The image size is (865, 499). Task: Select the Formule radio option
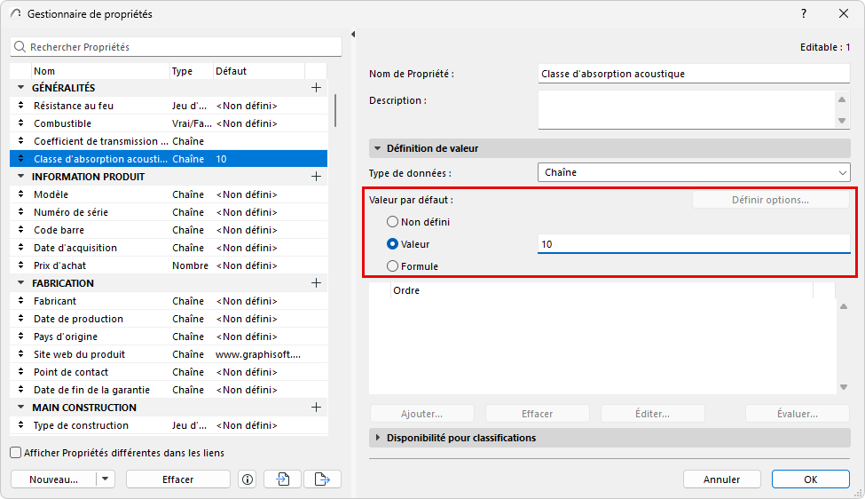(x=392, y=266)
